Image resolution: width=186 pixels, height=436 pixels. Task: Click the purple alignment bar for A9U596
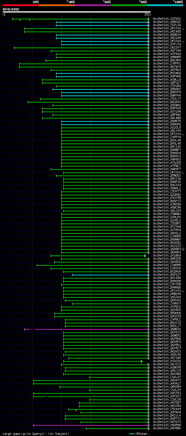click(x=91, y=425)
